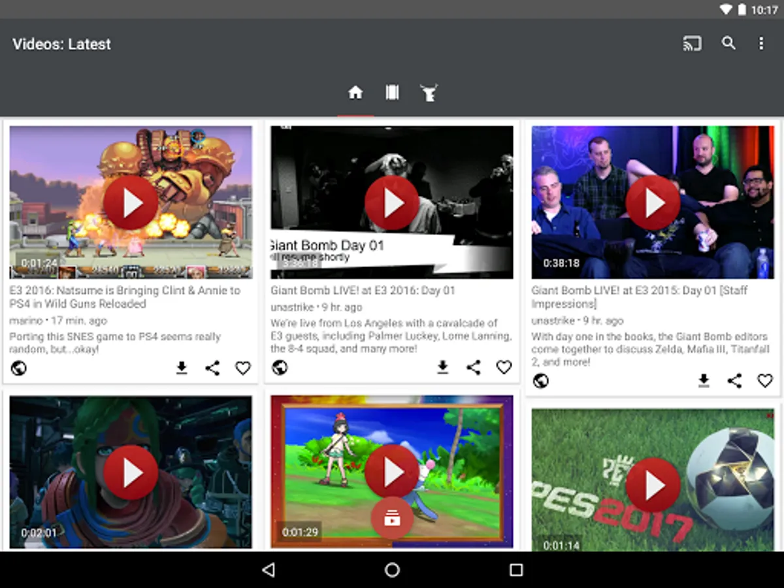This screenshot has width=784, height=588.
Task: Open search with the magnifier icon
Action: click(x=728, y=44)
